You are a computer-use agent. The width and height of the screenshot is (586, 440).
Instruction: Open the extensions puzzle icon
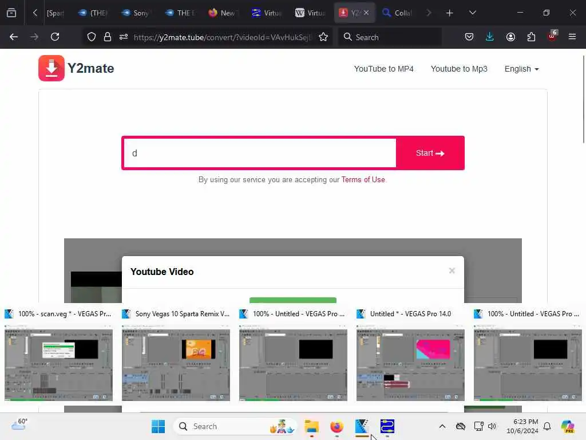[x=531, y=37]
